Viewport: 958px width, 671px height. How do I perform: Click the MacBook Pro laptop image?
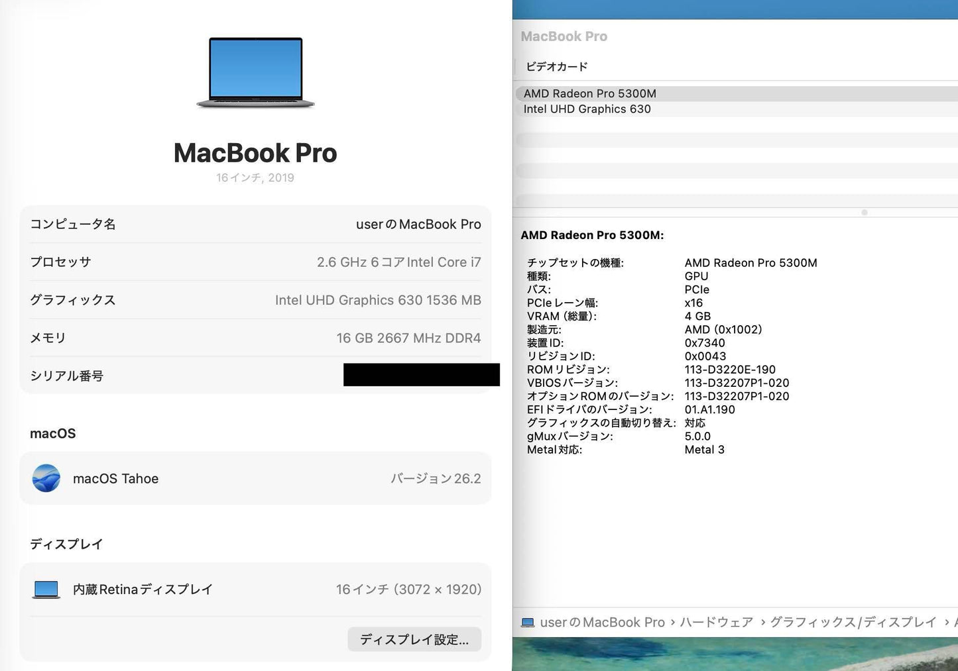pos(255,72)
